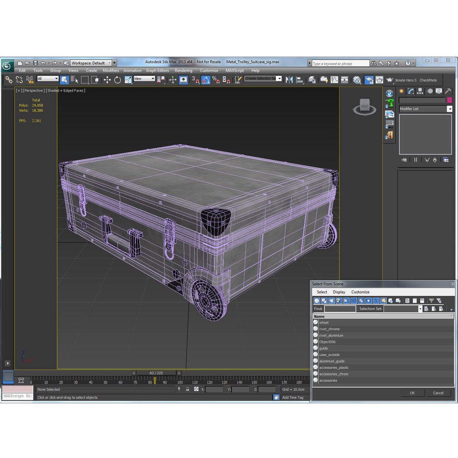Click the time slider at frame 83
The image size is (458, 458).
(156, 373)
